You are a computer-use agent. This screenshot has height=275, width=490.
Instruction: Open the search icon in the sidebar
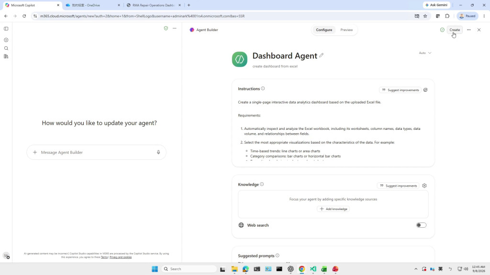(6, 48)
